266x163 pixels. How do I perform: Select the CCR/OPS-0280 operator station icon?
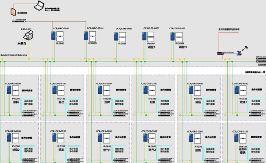(104, 90)
